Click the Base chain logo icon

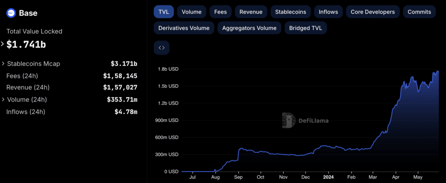coord(11,13)
